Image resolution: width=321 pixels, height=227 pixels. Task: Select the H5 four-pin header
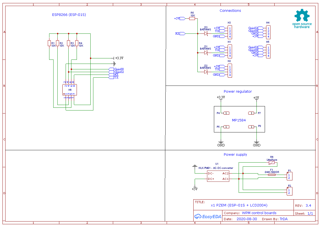pos(268,52)
